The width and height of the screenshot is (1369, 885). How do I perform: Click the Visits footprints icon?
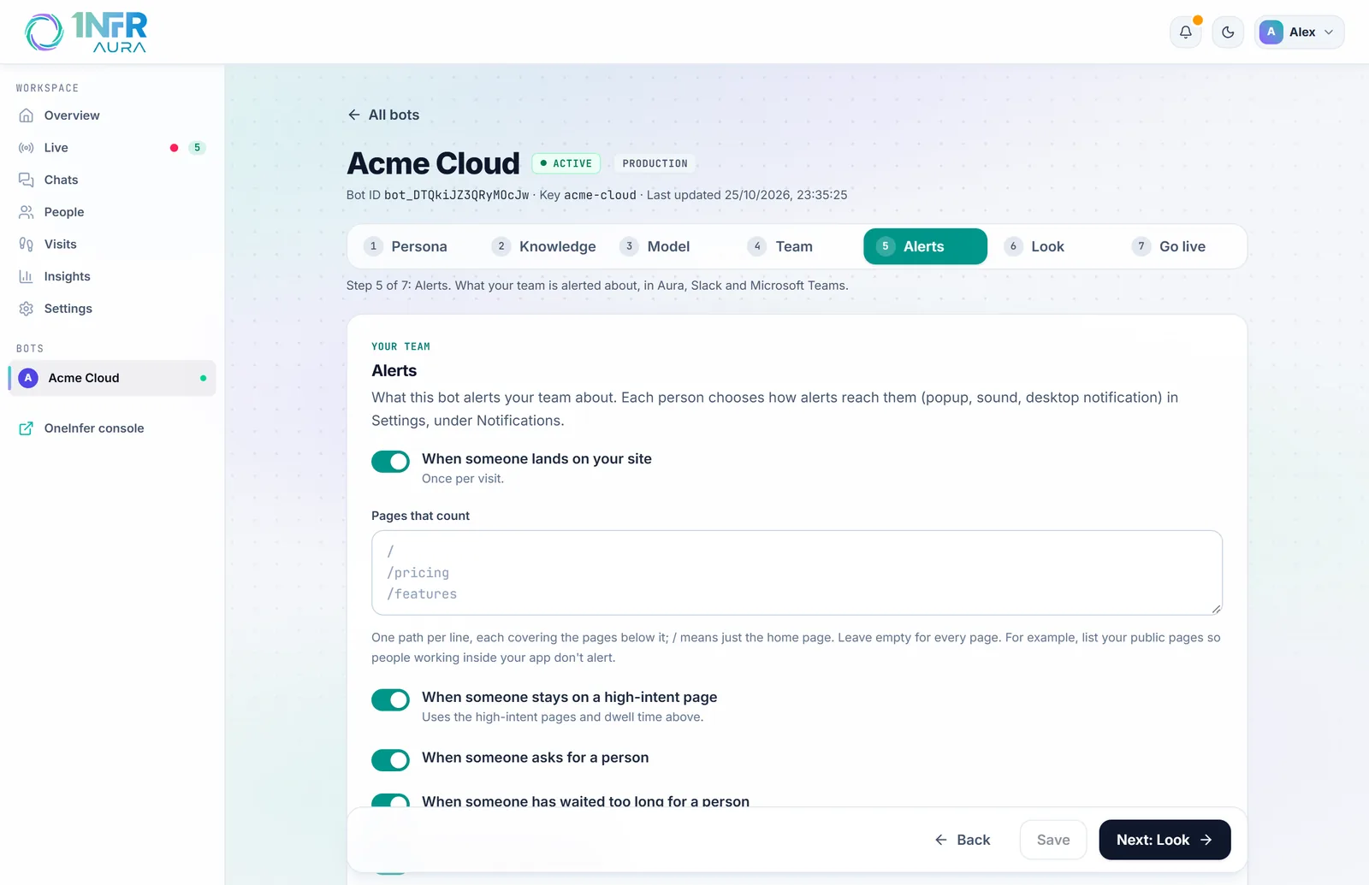[27, 245]
